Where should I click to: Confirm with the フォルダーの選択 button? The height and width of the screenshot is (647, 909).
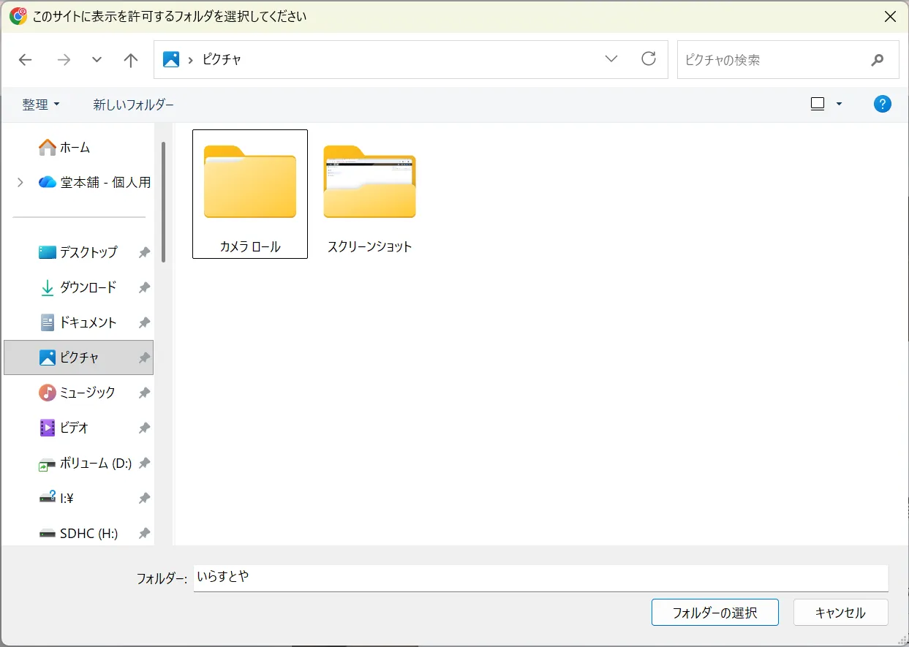click(x=715, y=613)
